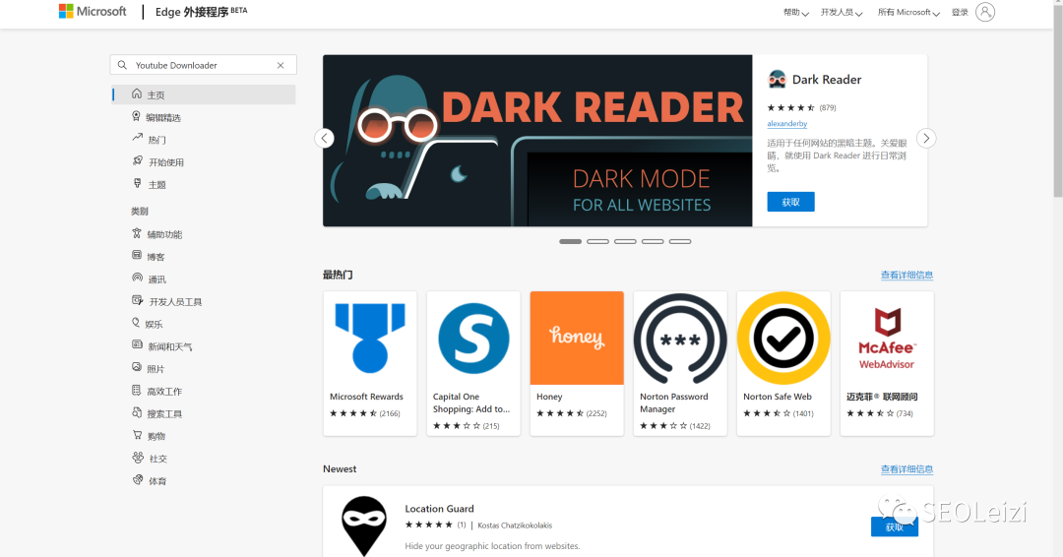Click the user account avatar icon

[x=985, y=12]
